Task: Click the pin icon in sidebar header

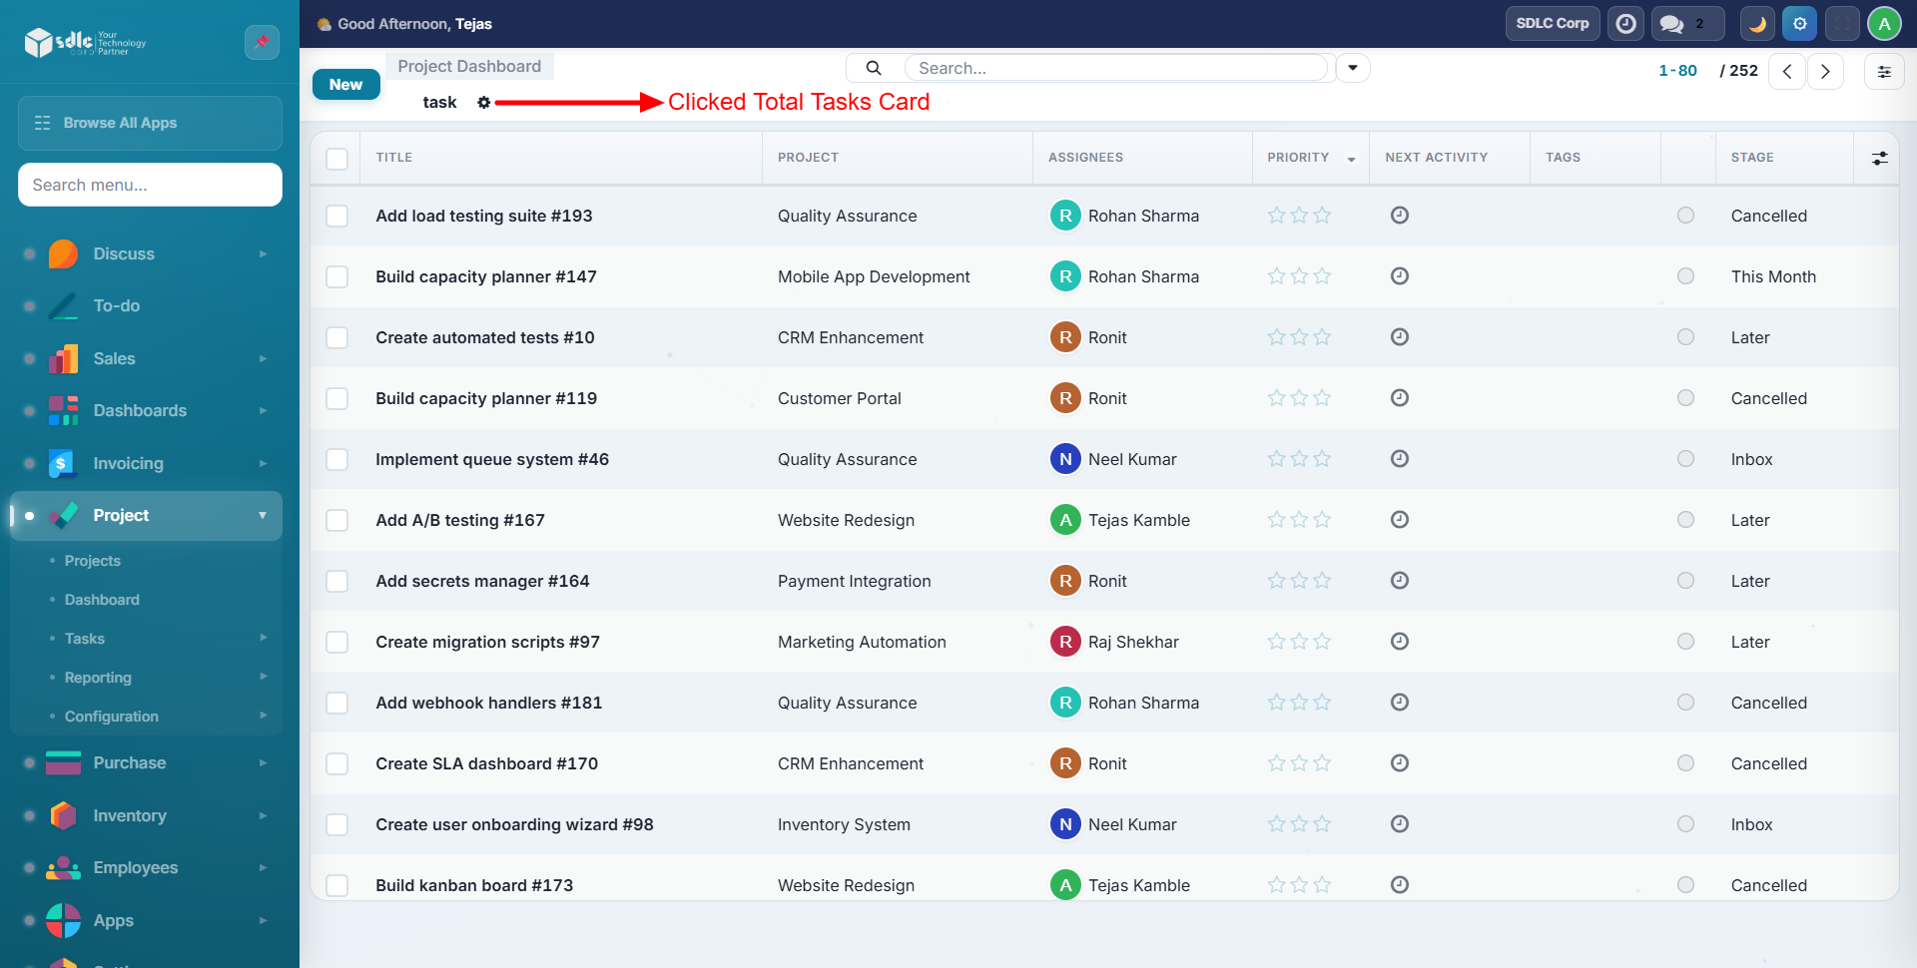Action: coord(262,42)
